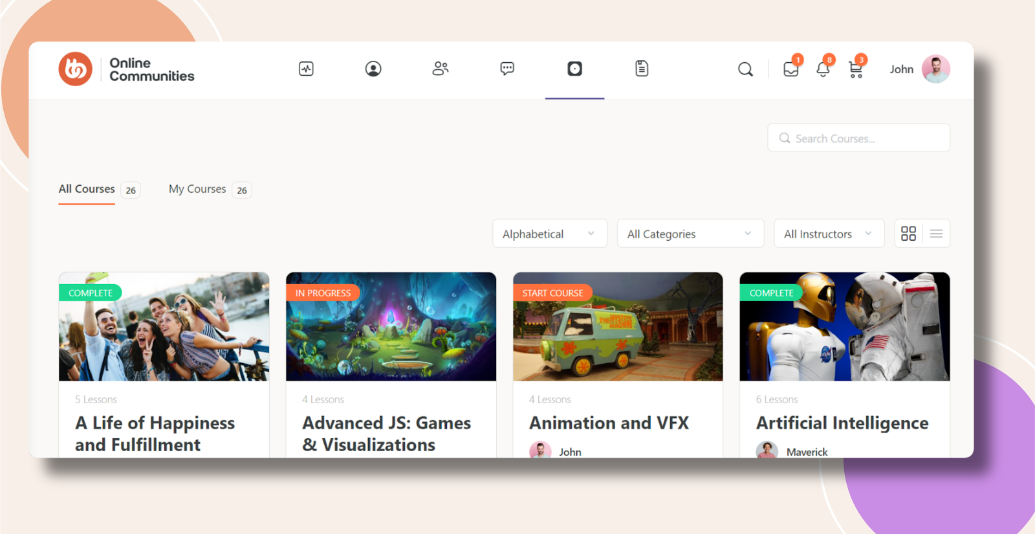The width and height of the screenshot is (1035, 534).
Task: Click the Search Courses input field
Action: tap(859, 138)
